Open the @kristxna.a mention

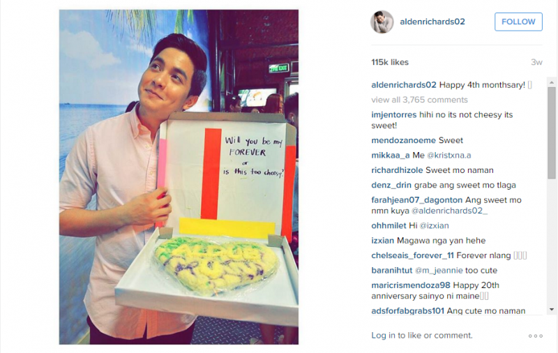pyautogui.click(x=448, y=155)
